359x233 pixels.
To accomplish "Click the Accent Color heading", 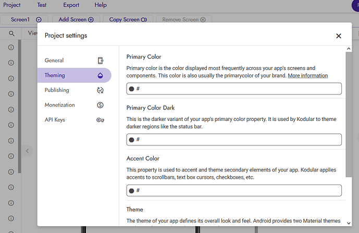I will (x=143, y=158).
